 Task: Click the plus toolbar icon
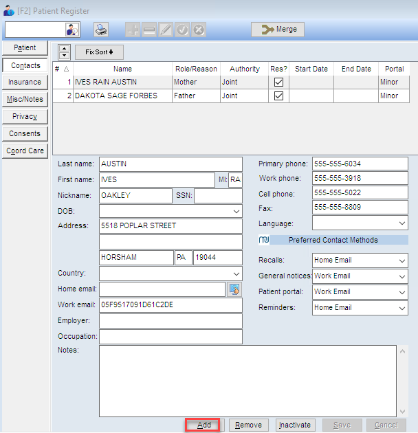click(x=133, y=30)
